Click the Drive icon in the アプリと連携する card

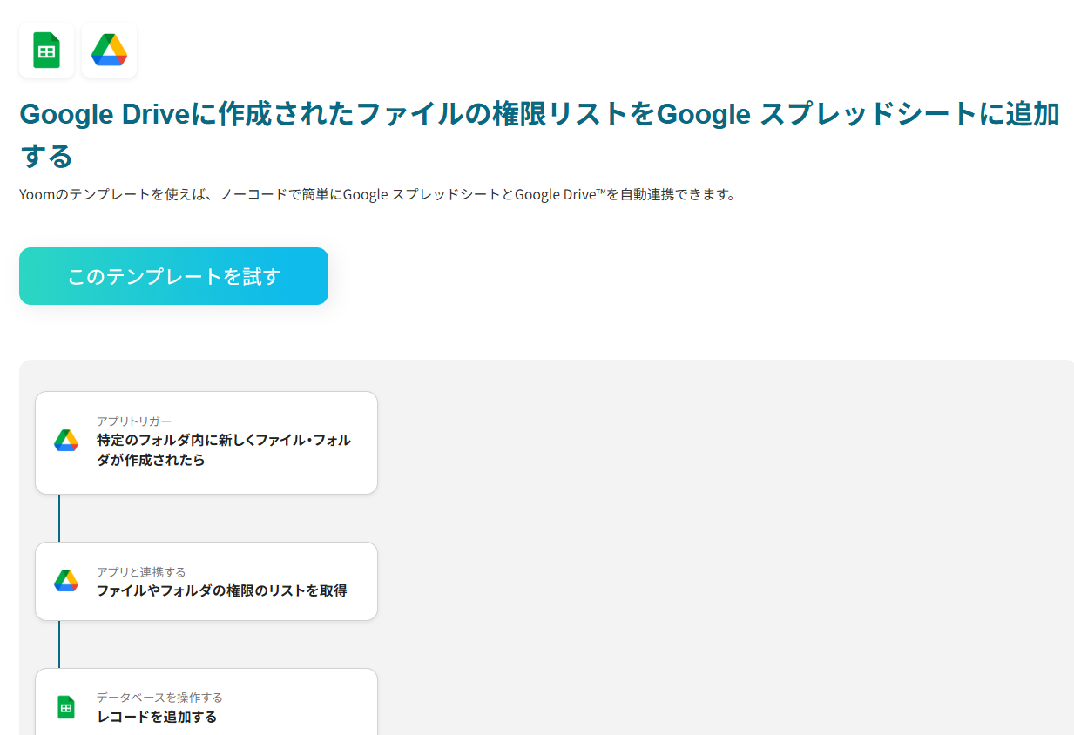[66, 581]
